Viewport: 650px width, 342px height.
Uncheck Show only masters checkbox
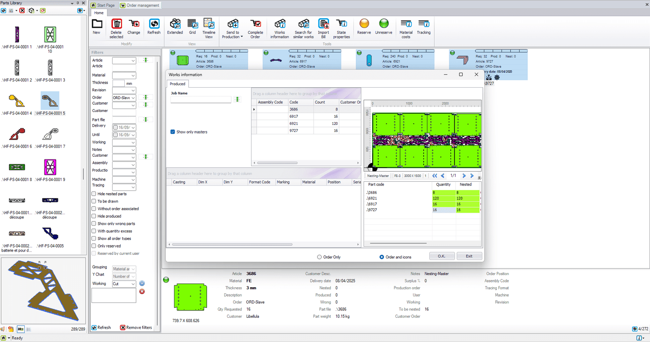pos(173,132)
